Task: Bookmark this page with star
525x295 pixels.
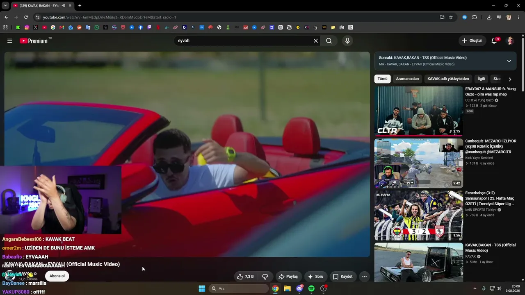Action: click(451, 17)
